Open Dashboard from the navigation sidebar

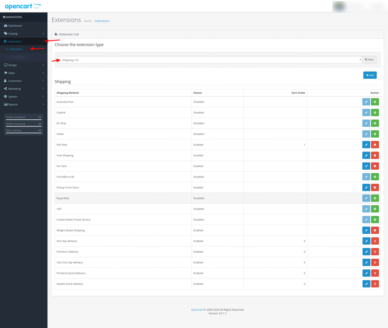[x=15, y=26]
